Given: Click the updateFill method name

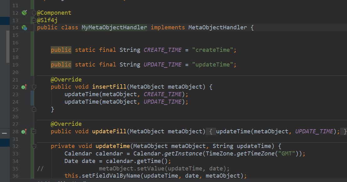Looking at the screenshot, I should click(x=109, y=131).
